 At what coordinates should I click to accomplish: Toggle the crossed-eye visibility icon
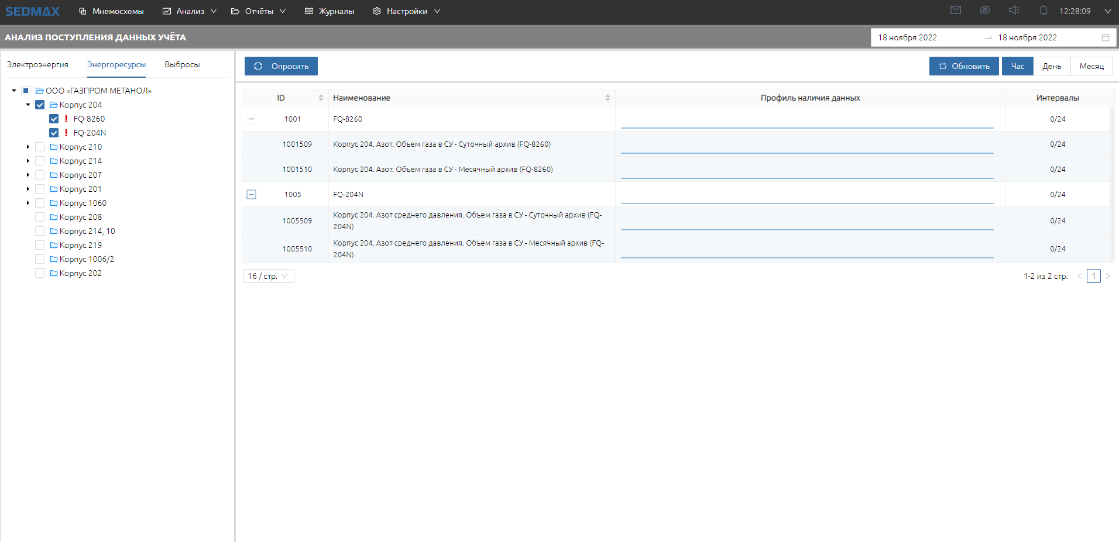(x=985, y=11)
